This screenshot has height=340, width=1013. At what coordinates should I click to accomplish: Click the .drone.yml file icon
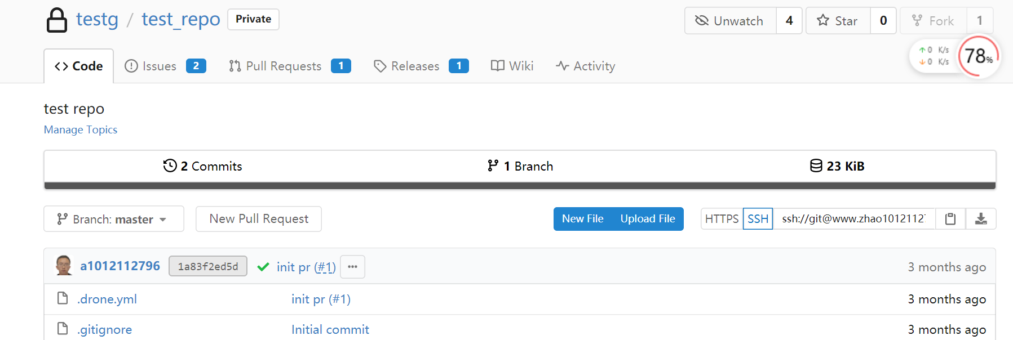click(x=63, y=298)
